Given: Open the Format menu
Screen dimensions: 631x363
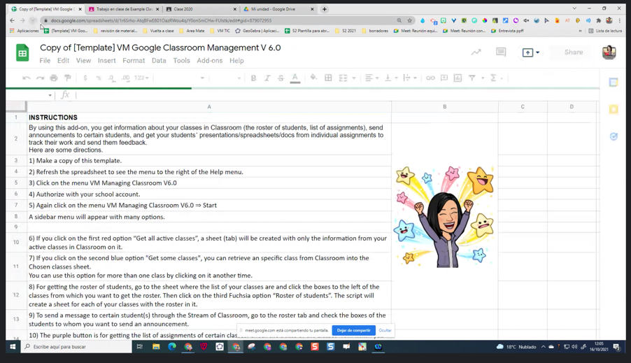Looking at the screenshot, I should coord(134,60).
